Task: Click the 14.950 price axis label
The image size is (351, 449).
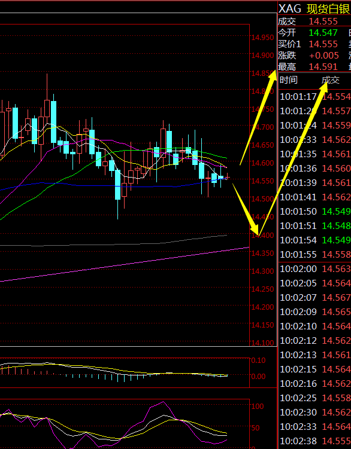Action: [262, 38]
